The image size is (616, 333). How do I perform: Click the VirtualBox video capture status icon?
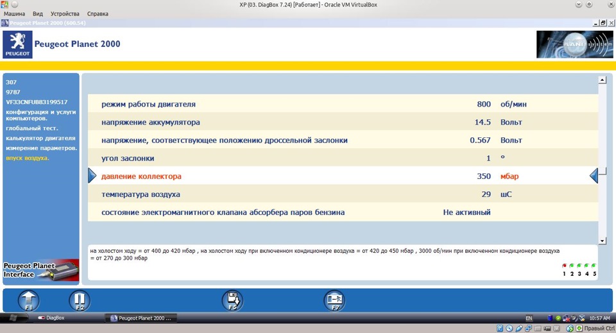coord(547,329)
